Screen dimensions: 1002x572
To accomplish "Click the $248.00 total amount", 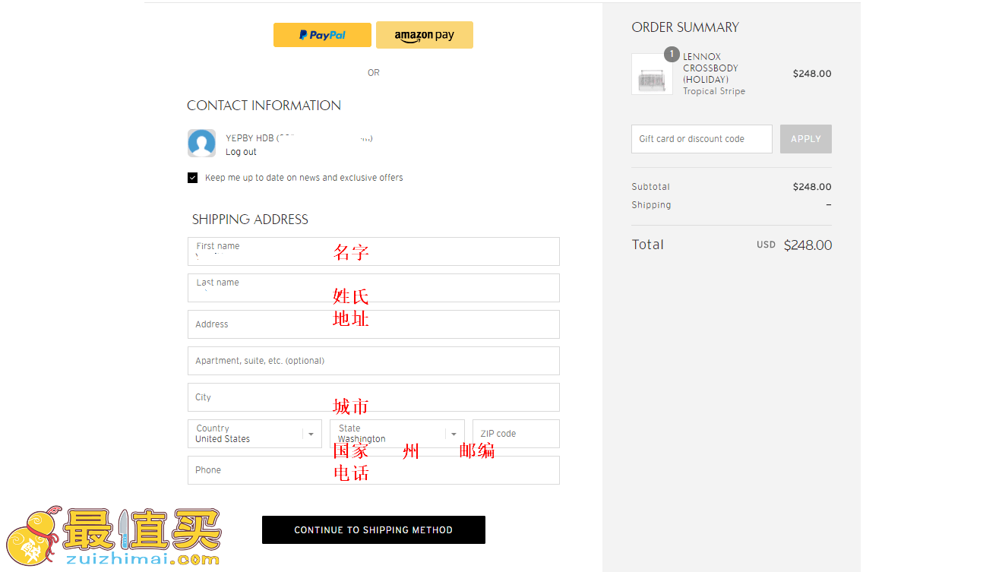I will pyautogui.click(x=808, y=245).
